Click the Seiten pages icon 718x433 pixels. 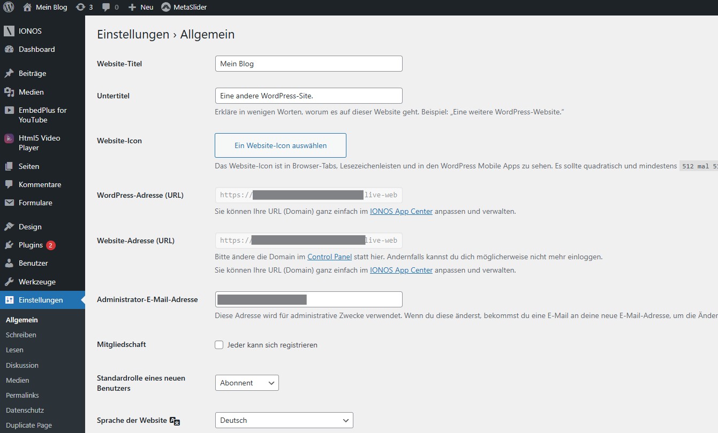9,166
